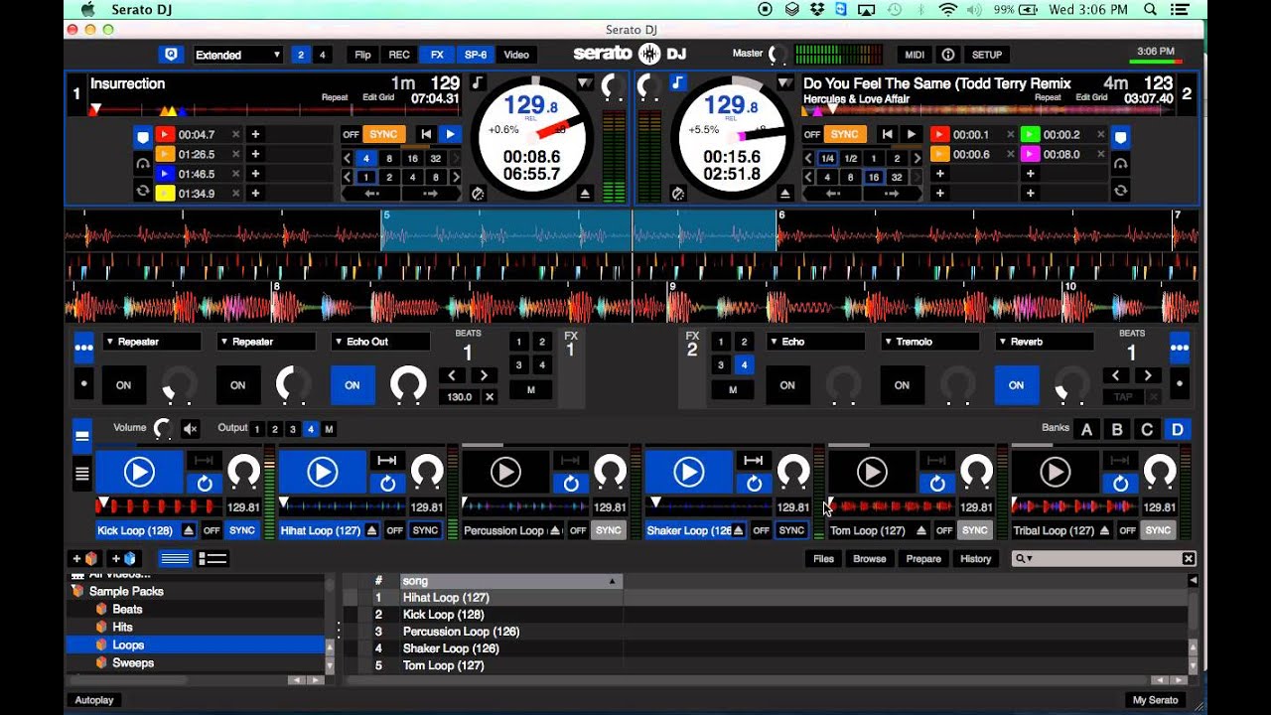Turn on Echo effect in FX 2
Image resolution: width=1271 pixels, height=715 pixels.
pos(787,385)
